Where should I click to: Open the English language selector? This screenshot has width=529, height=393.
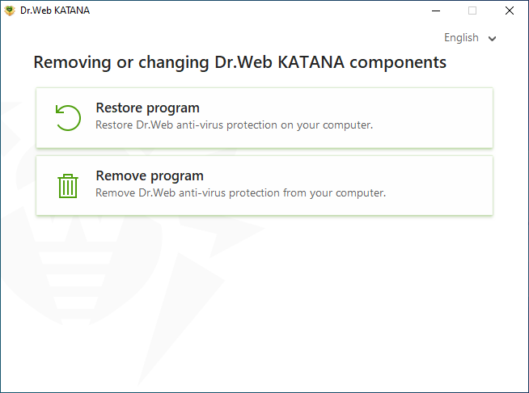pyautogui.click(x=470, y=37)
